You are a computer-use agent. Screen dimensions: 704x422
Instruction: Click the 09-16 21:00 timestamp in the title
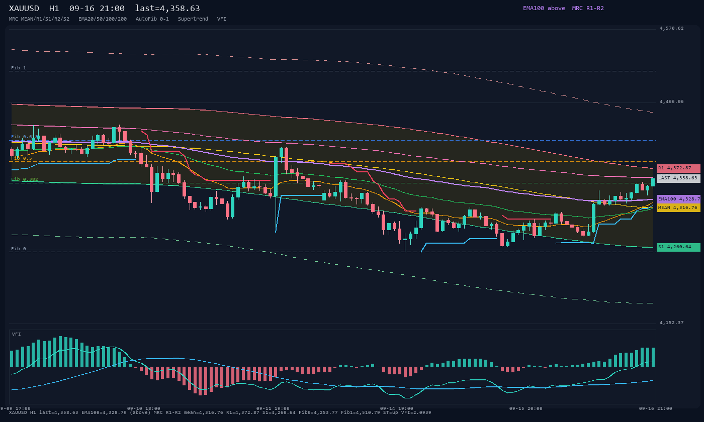coord(97,9)
